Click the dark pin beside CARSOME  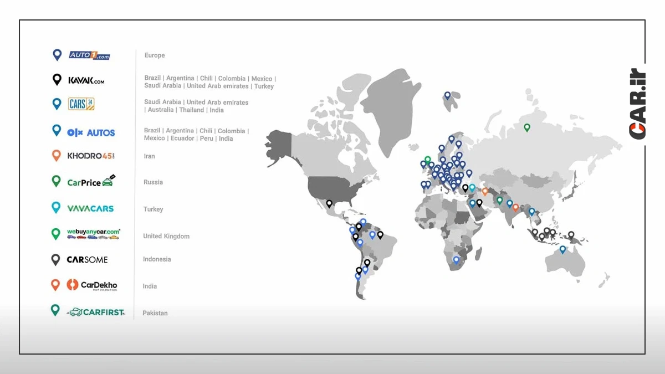tap(55, 259)
